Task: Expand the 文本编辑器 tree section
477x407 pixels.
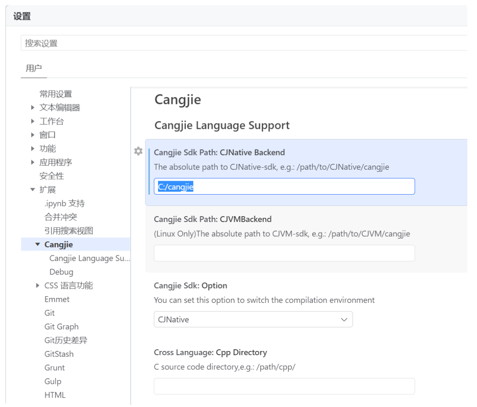Action: [x=33, y=107]
